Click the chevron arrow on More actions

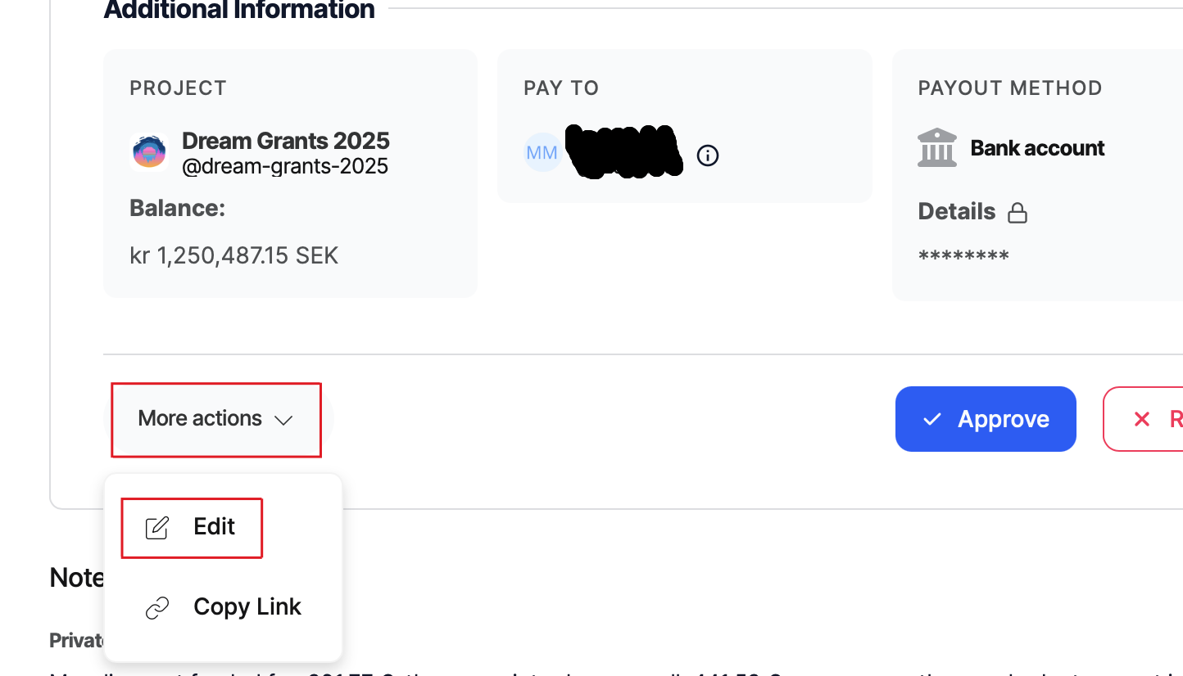283,420
